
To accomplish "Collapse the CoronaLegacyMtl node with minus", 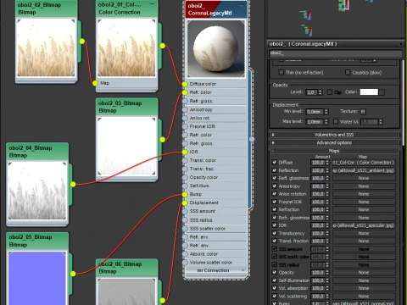I will coord(242,5).
